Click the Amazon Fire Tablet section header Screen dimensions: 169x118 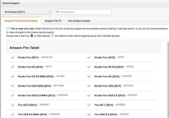coord(83,47)
